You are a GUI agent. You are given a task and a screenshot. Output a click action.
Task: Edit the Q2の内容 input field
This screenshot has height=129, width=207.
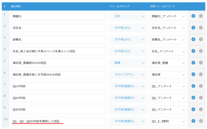[59, 98]
